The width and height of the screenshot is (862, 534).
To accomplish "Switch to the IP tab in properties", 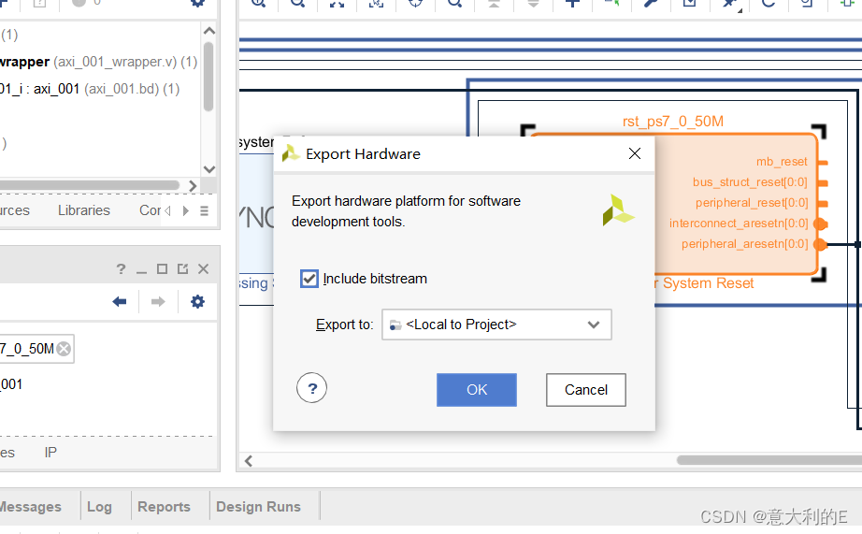I will [50, 452].
